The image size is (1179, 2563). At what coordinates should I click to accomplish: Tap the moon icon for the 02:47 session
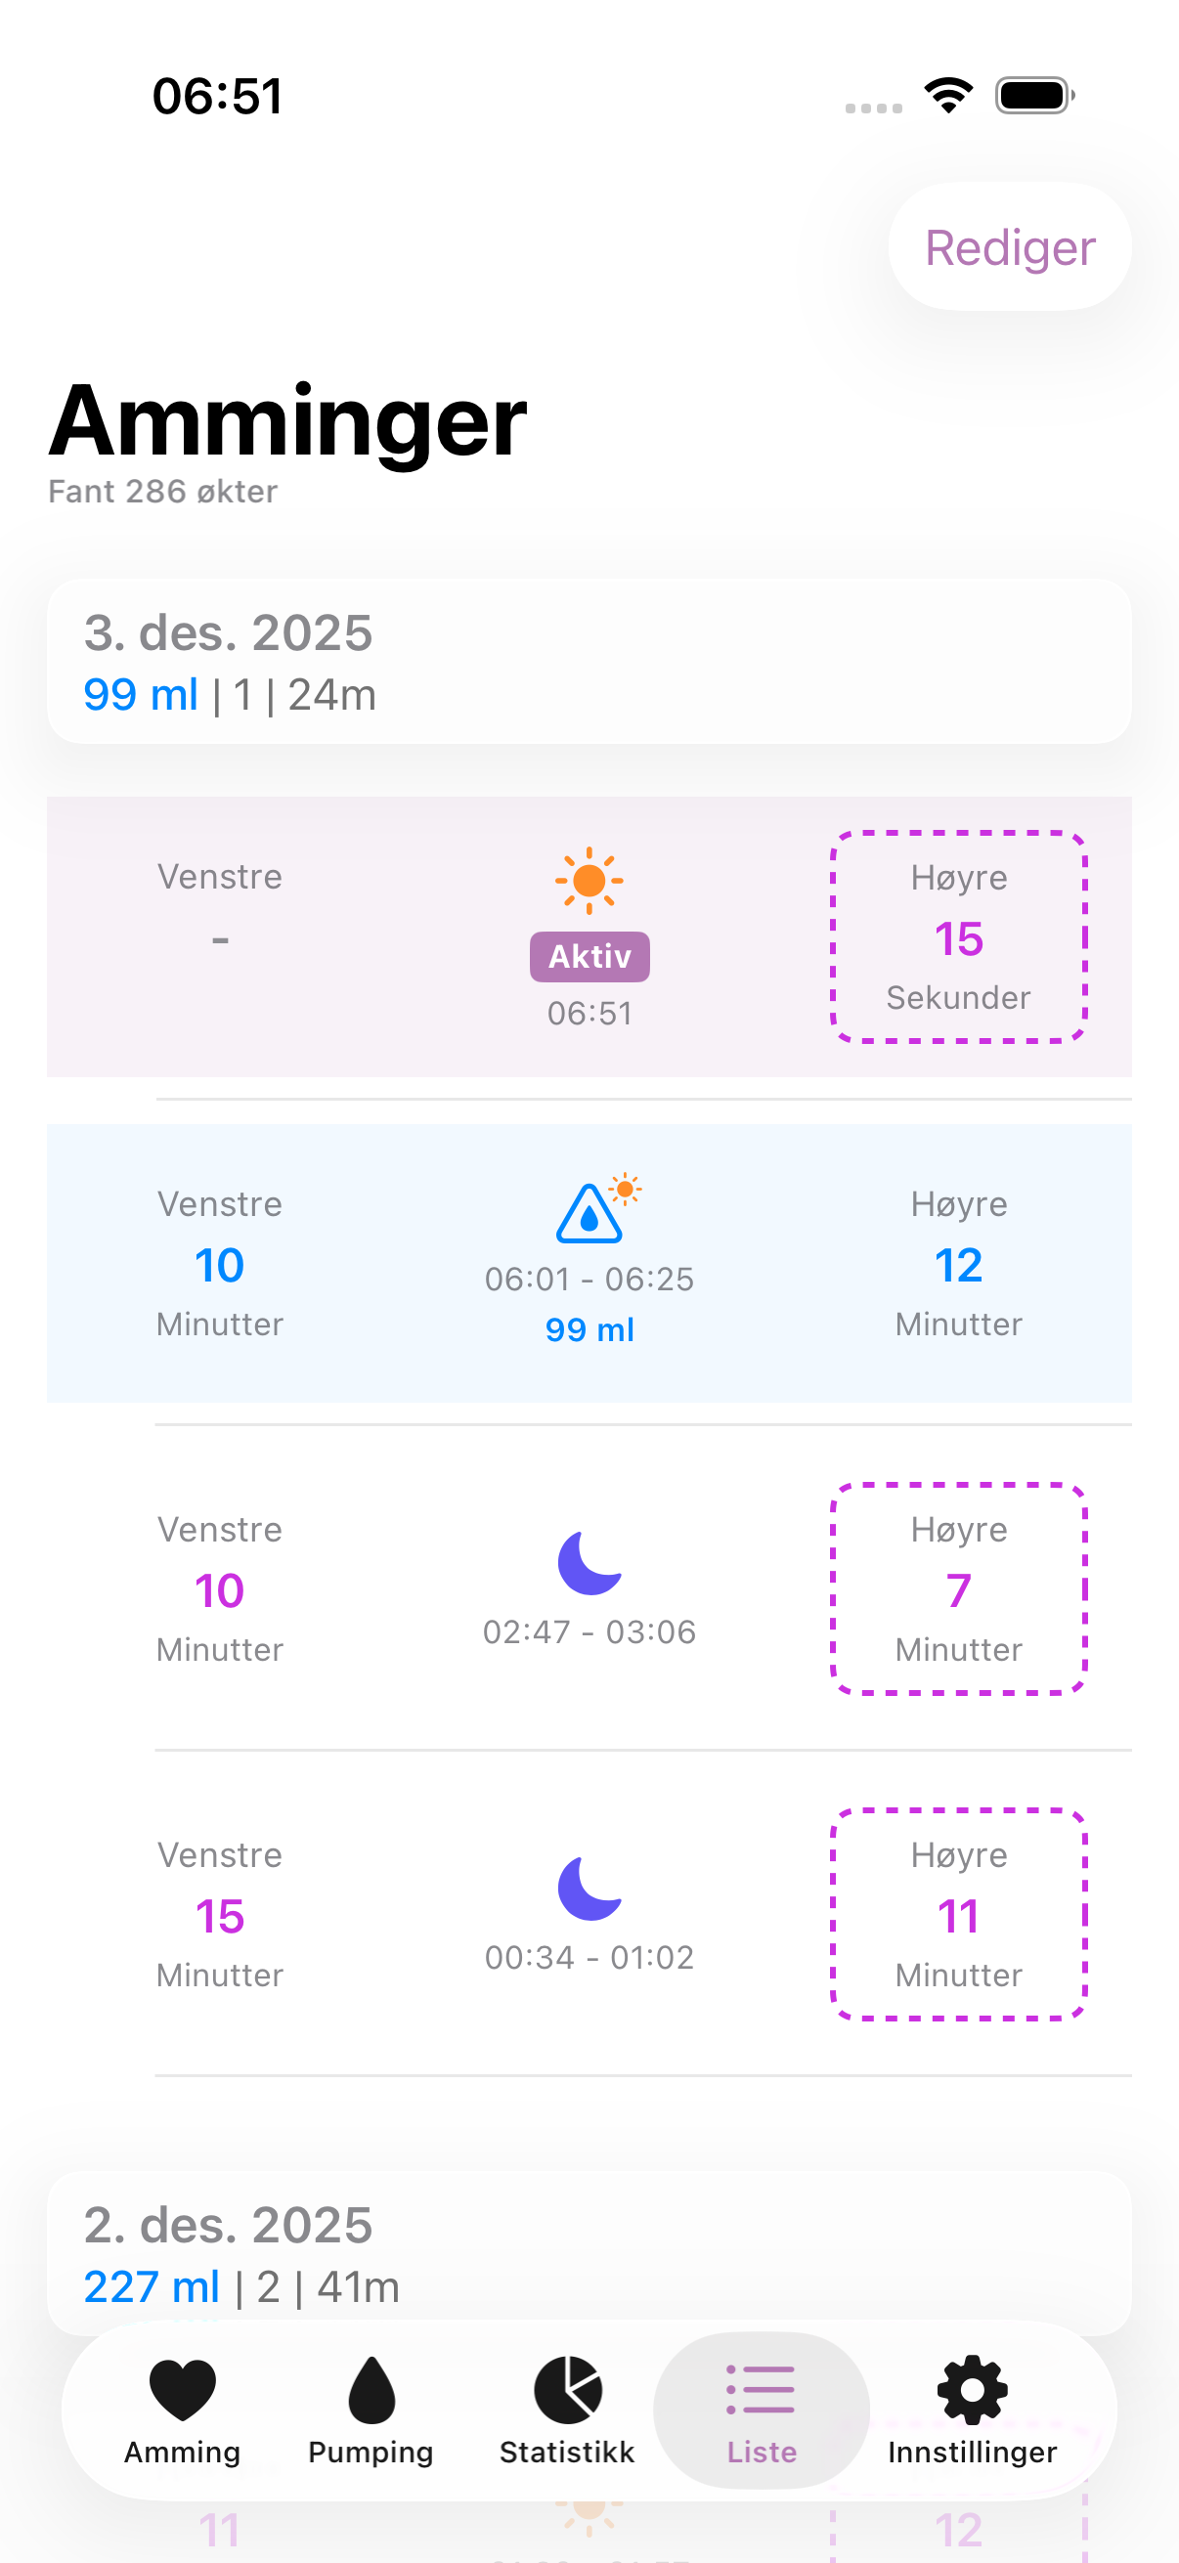click(x=589, y=1565)
